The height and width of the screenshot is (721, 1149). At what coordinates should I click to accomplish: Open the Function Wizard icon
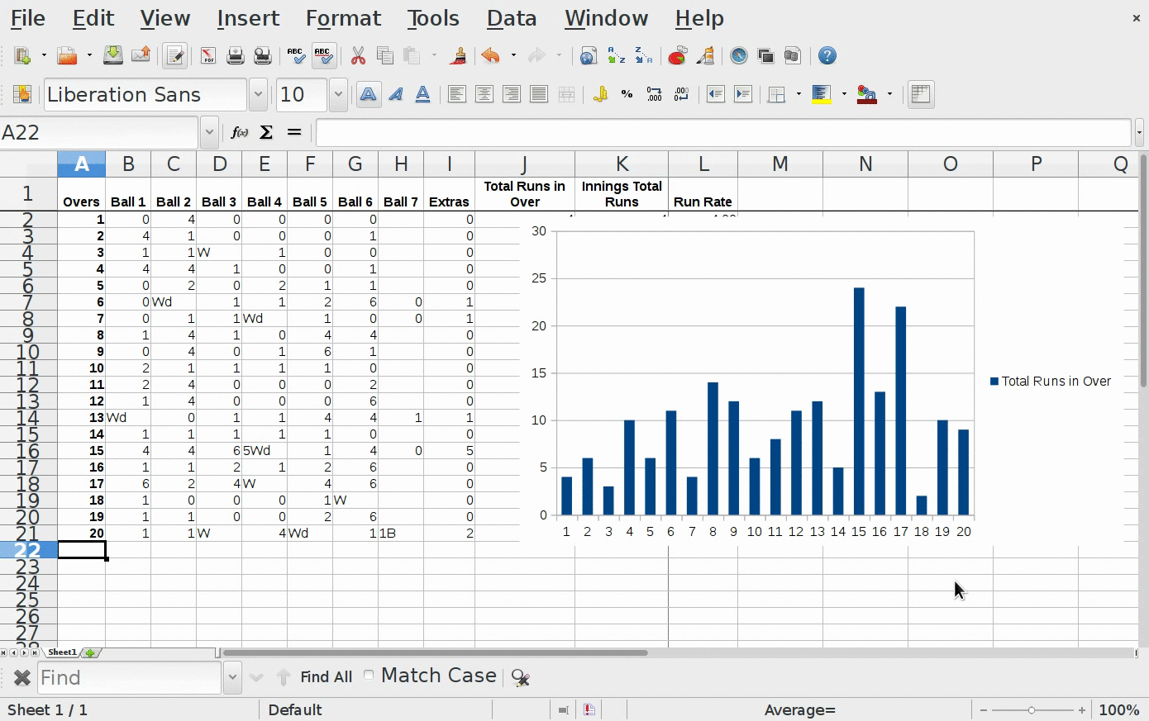click(239, 132)
